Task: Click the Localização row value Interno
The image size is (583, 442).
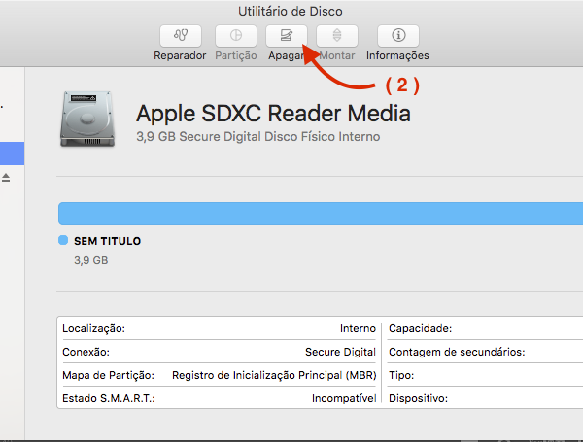Action: [358, 328]
